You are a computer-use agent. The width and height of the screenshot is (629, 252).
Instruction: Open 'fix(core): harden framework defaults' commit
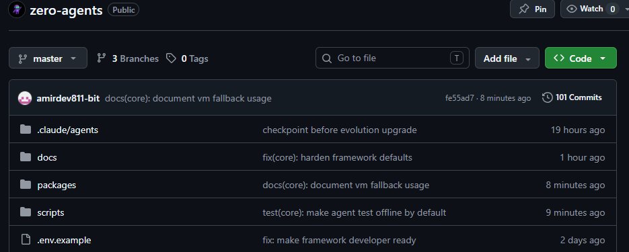click(x=337, y=157)
